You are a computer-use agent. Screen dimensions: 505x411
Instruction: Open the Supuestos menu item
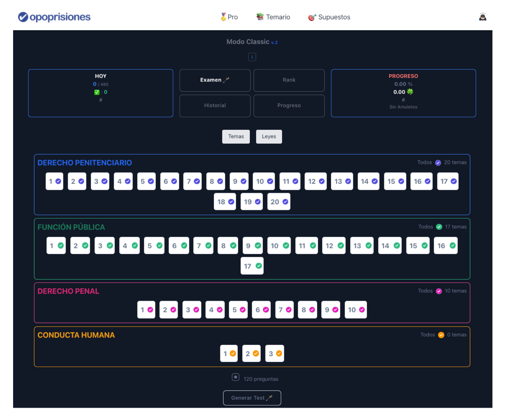[329, 17]
